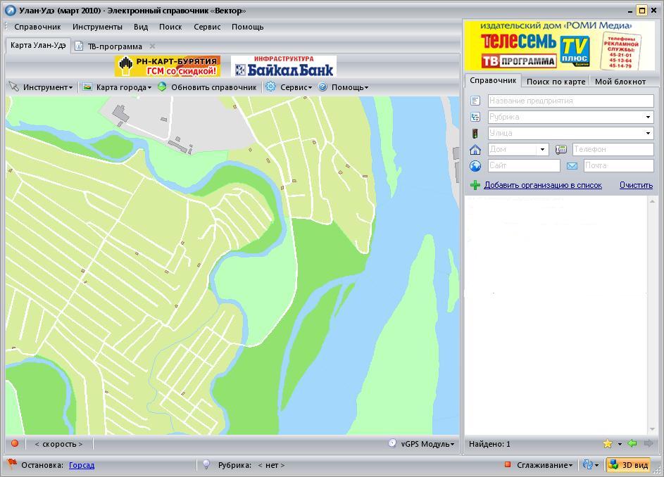Screen dimensions: 664x477
Task: Open the vGPS Модуль dropdown
Action: [x=427, y=444]
